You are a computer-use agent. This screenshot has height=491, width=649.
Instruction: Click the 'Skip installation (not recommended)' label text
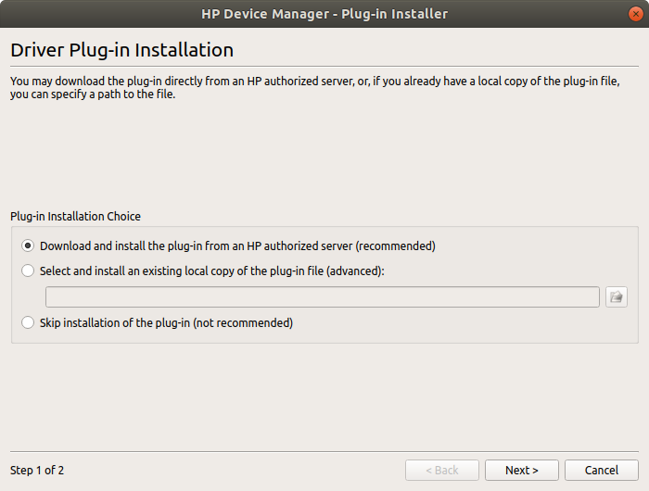(x=166, y=323)
